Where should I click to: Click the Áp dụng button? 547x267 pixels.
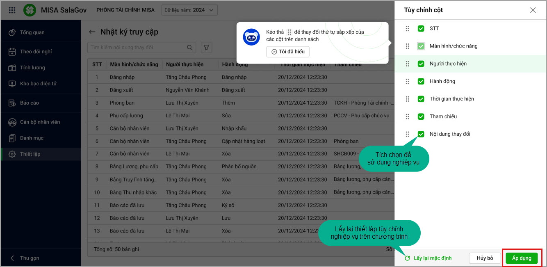tap(522, 258)
